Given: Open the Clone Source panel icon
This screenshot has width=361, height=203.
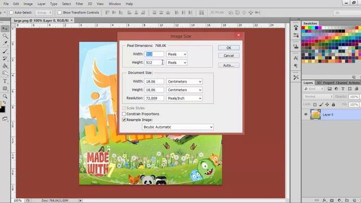Looking at the screenshot, I should [x=296, y=47].
